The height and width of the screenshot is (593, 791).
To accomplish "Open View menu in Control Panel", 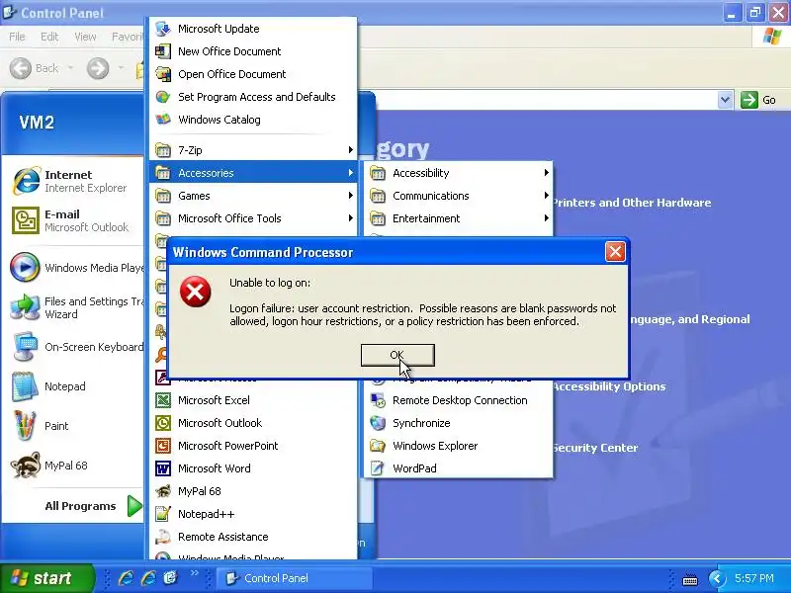I will click(x=85, y=37).
